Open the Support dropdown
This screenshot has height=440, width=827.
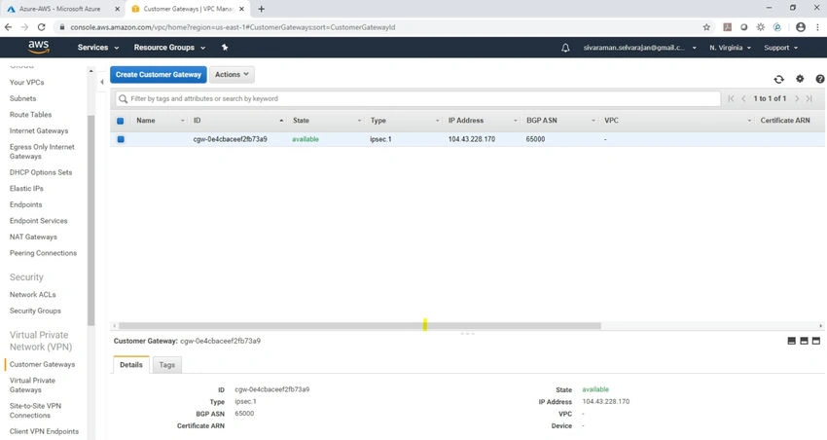pos(780,48)
